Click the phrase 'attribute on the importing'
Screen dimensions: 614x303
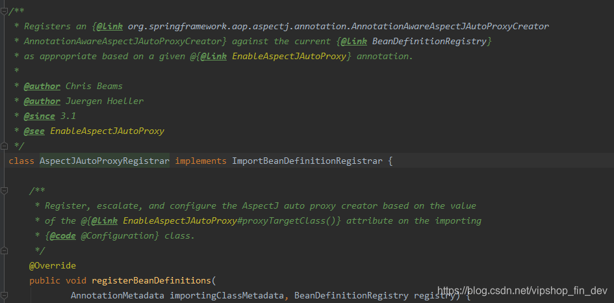pos(413,220)
